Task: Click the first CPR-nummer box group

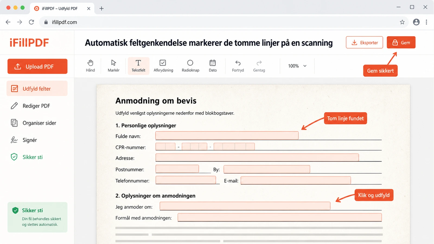Action: coord(165,147)
